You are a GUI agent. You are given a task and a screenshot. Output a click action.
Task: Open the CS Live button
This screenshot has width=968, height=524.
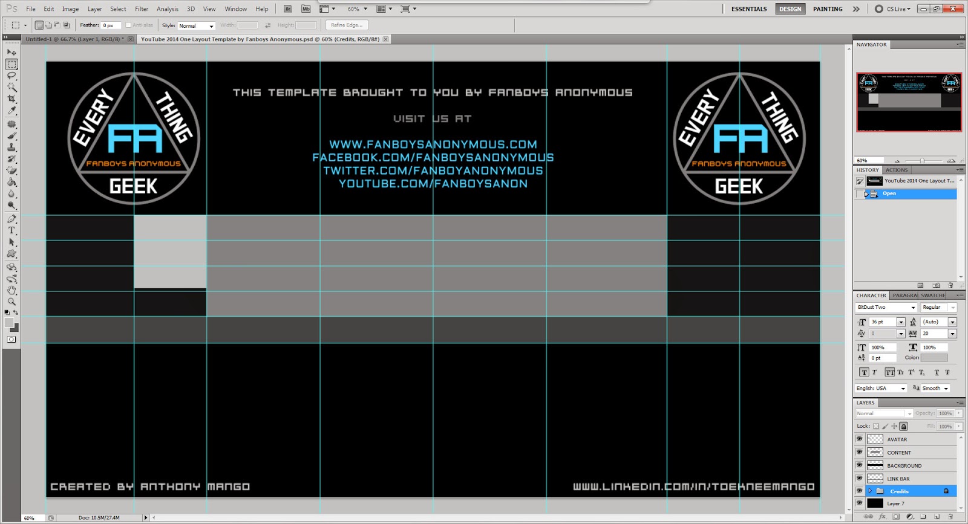893,9
